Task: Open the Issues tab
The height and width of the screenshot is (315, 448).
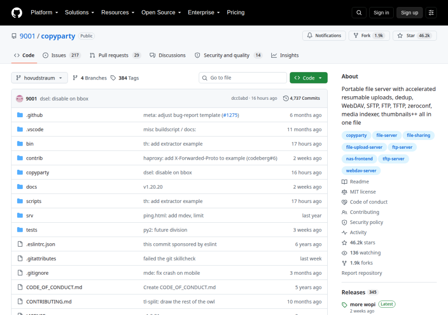Action: coord(62,55)
